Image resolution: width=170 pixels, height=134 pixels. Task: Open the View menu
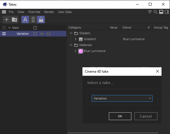[x=21, y=12]
